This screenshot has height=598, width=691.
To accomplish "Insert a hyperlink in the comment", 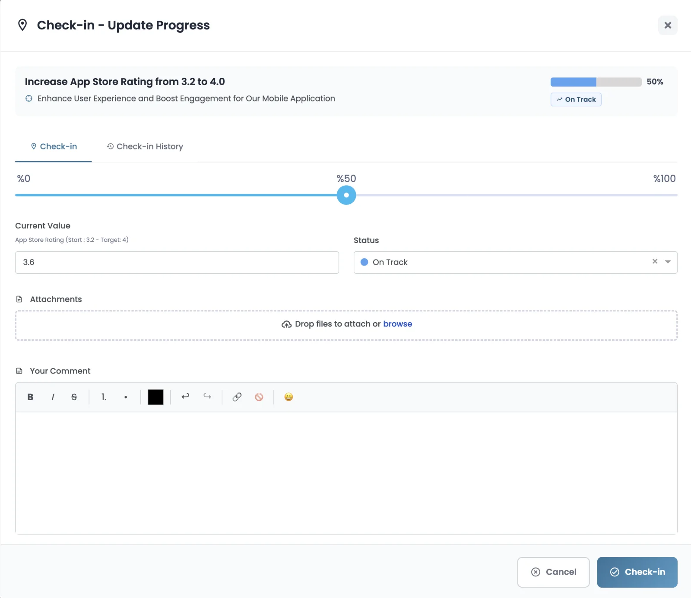I will 237,397.
